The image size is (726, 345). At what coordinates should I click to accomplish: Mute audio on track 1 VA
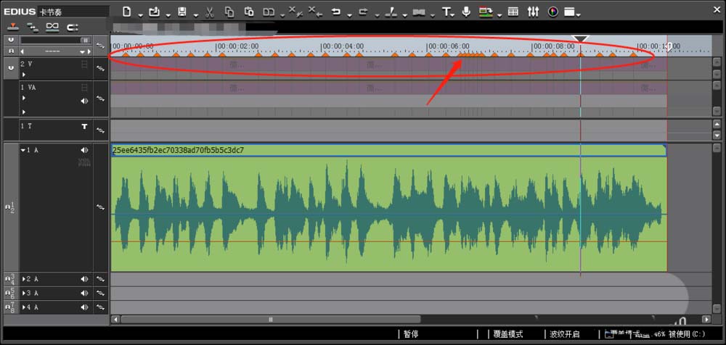pyautogui.click(x=84, y=101)
